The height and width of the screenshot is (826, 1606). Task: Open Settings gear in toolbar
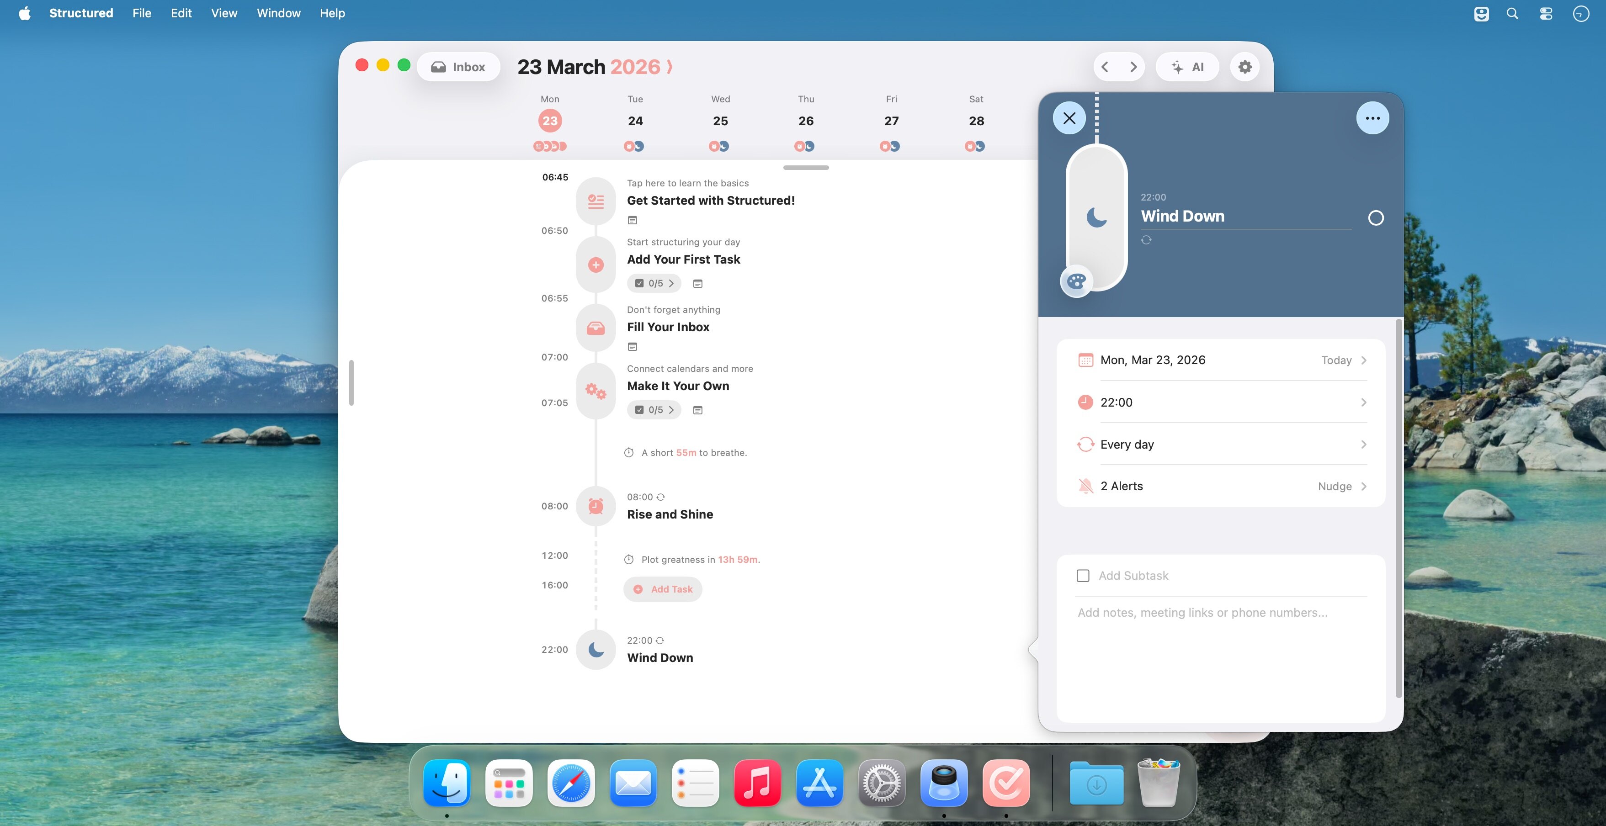pyautogui.click(x=1244, y=67)
